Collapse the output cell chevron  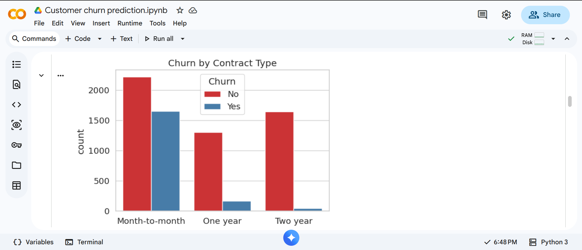pos(42,75)
